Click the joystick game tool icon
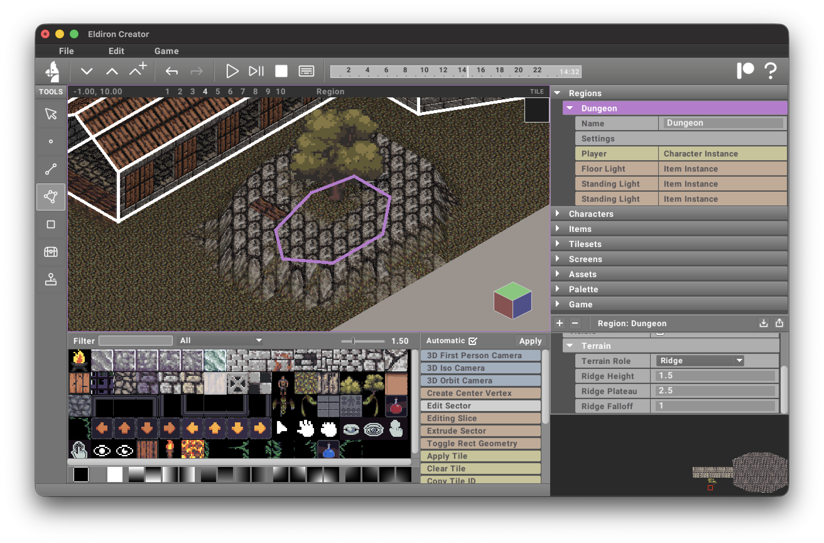Image resolution: width=824 pixels, height=543 pixels. pyautogui.click(x=51, y=280)
